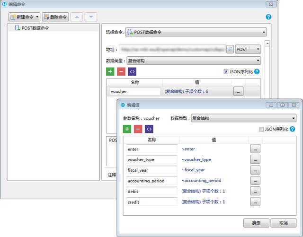Click the enter name field
The width and height of the screenshot is (303, 237).
[151, 149]
